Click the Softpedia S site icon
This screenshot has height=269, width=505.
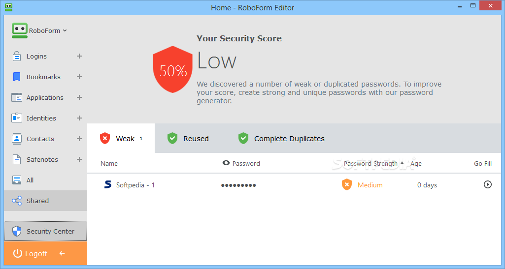(108, 184)
